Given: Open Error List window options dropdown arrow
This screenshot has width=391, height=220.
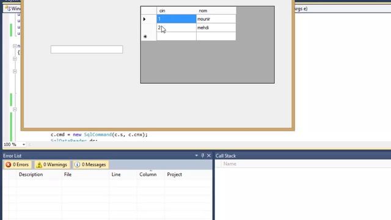Looking at the screenshot, I should tap(197, 156).
